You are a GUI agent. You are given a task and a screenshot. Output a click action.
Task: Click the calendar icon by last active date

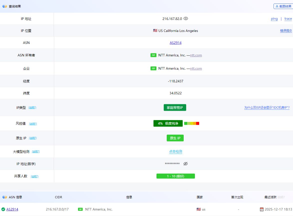[262, 209]
